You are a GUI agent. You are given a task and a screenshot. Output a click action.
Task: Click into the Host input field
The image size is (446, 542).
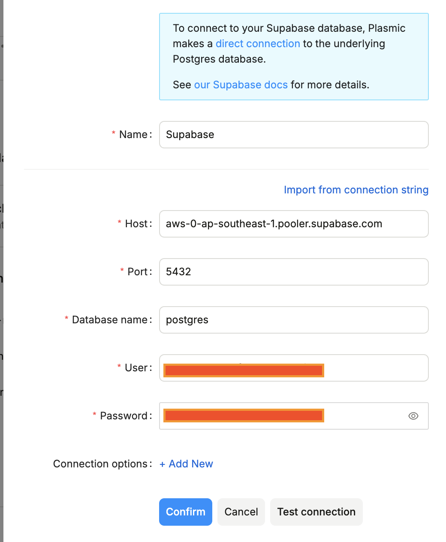click(x=294, y=224)
